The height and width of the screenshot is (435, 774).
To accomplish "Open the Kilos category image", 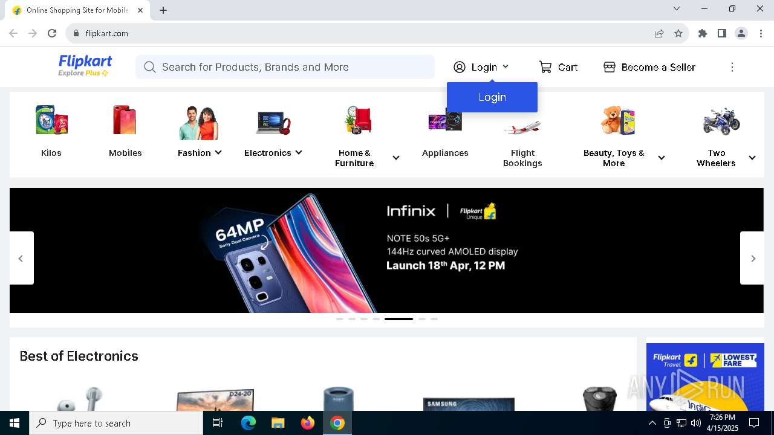I will [x=51, y=120].
